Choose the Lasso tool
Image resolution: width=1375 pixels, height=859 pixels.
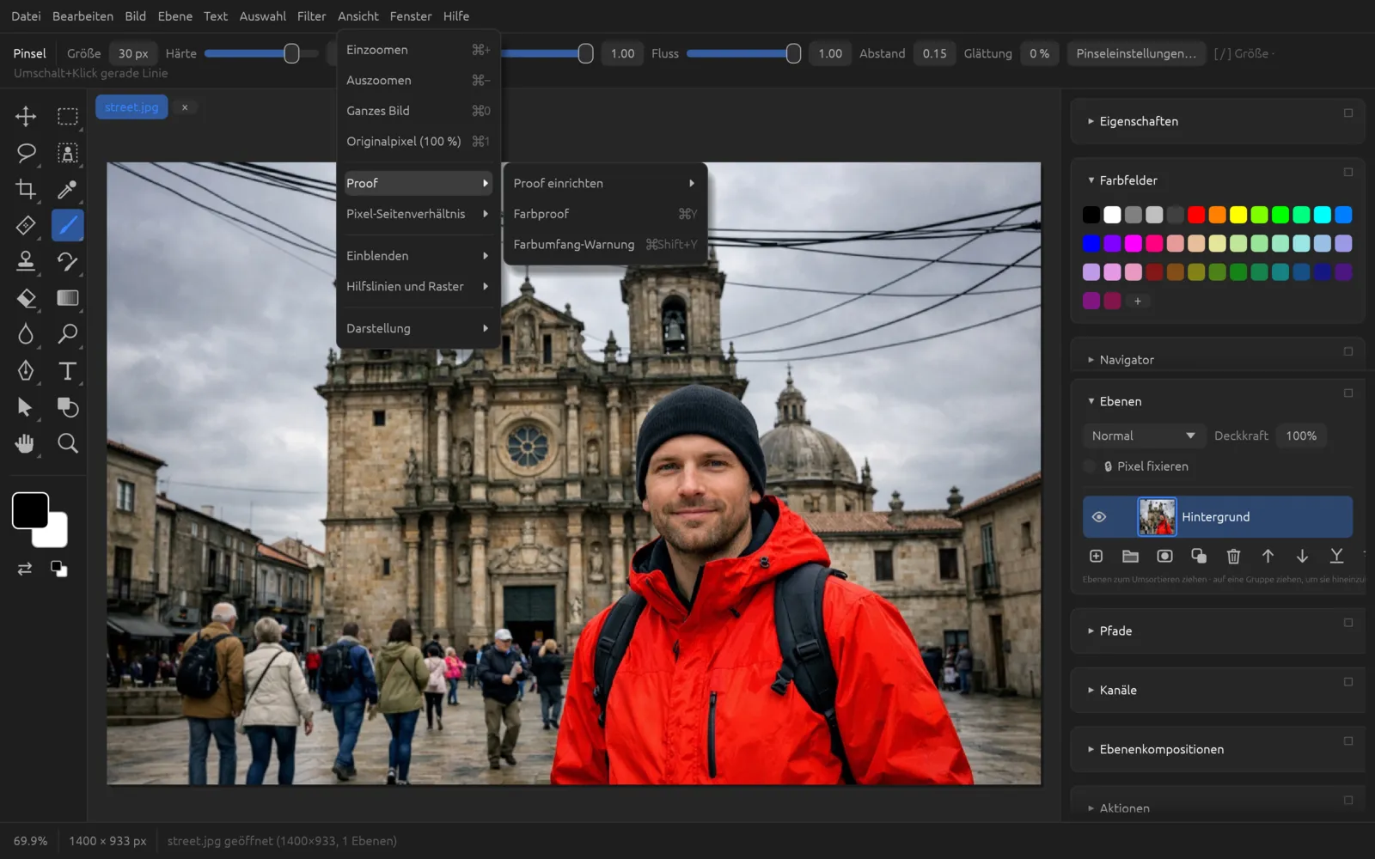[x=26, y=153]
